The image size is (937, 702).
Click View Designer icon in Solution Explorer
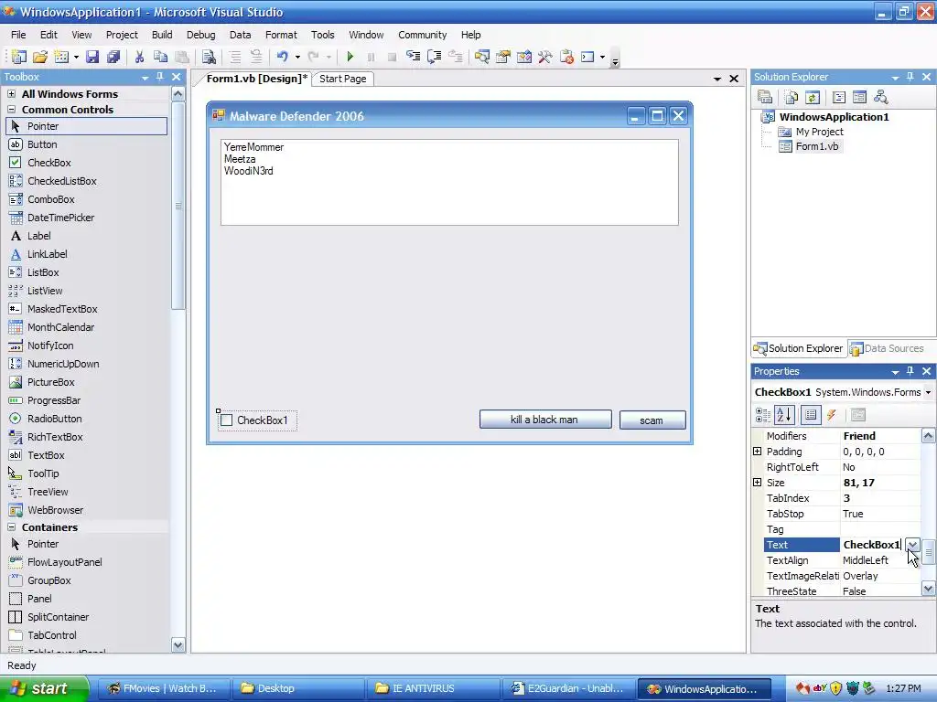coord(859,97)
